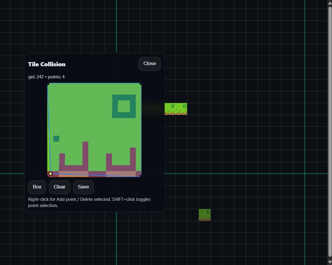This screenshot has height=265, width=332.
Task: Save the edited collision polygon
Action: pyautogui.click(x=83, y=187)
